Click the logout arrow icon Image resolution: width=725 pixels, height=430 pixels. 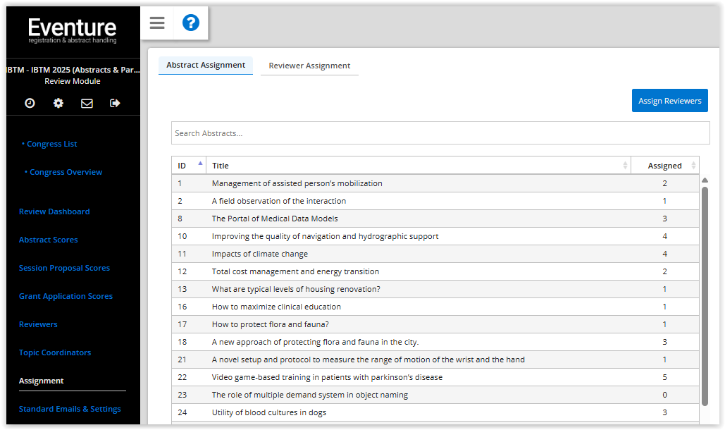115,103
